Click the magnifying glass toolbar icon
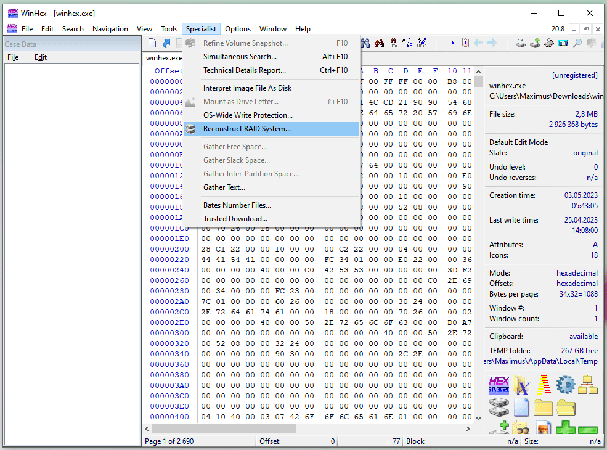The height and width of the screenshot is (450, 607). [x=577, y=43]
